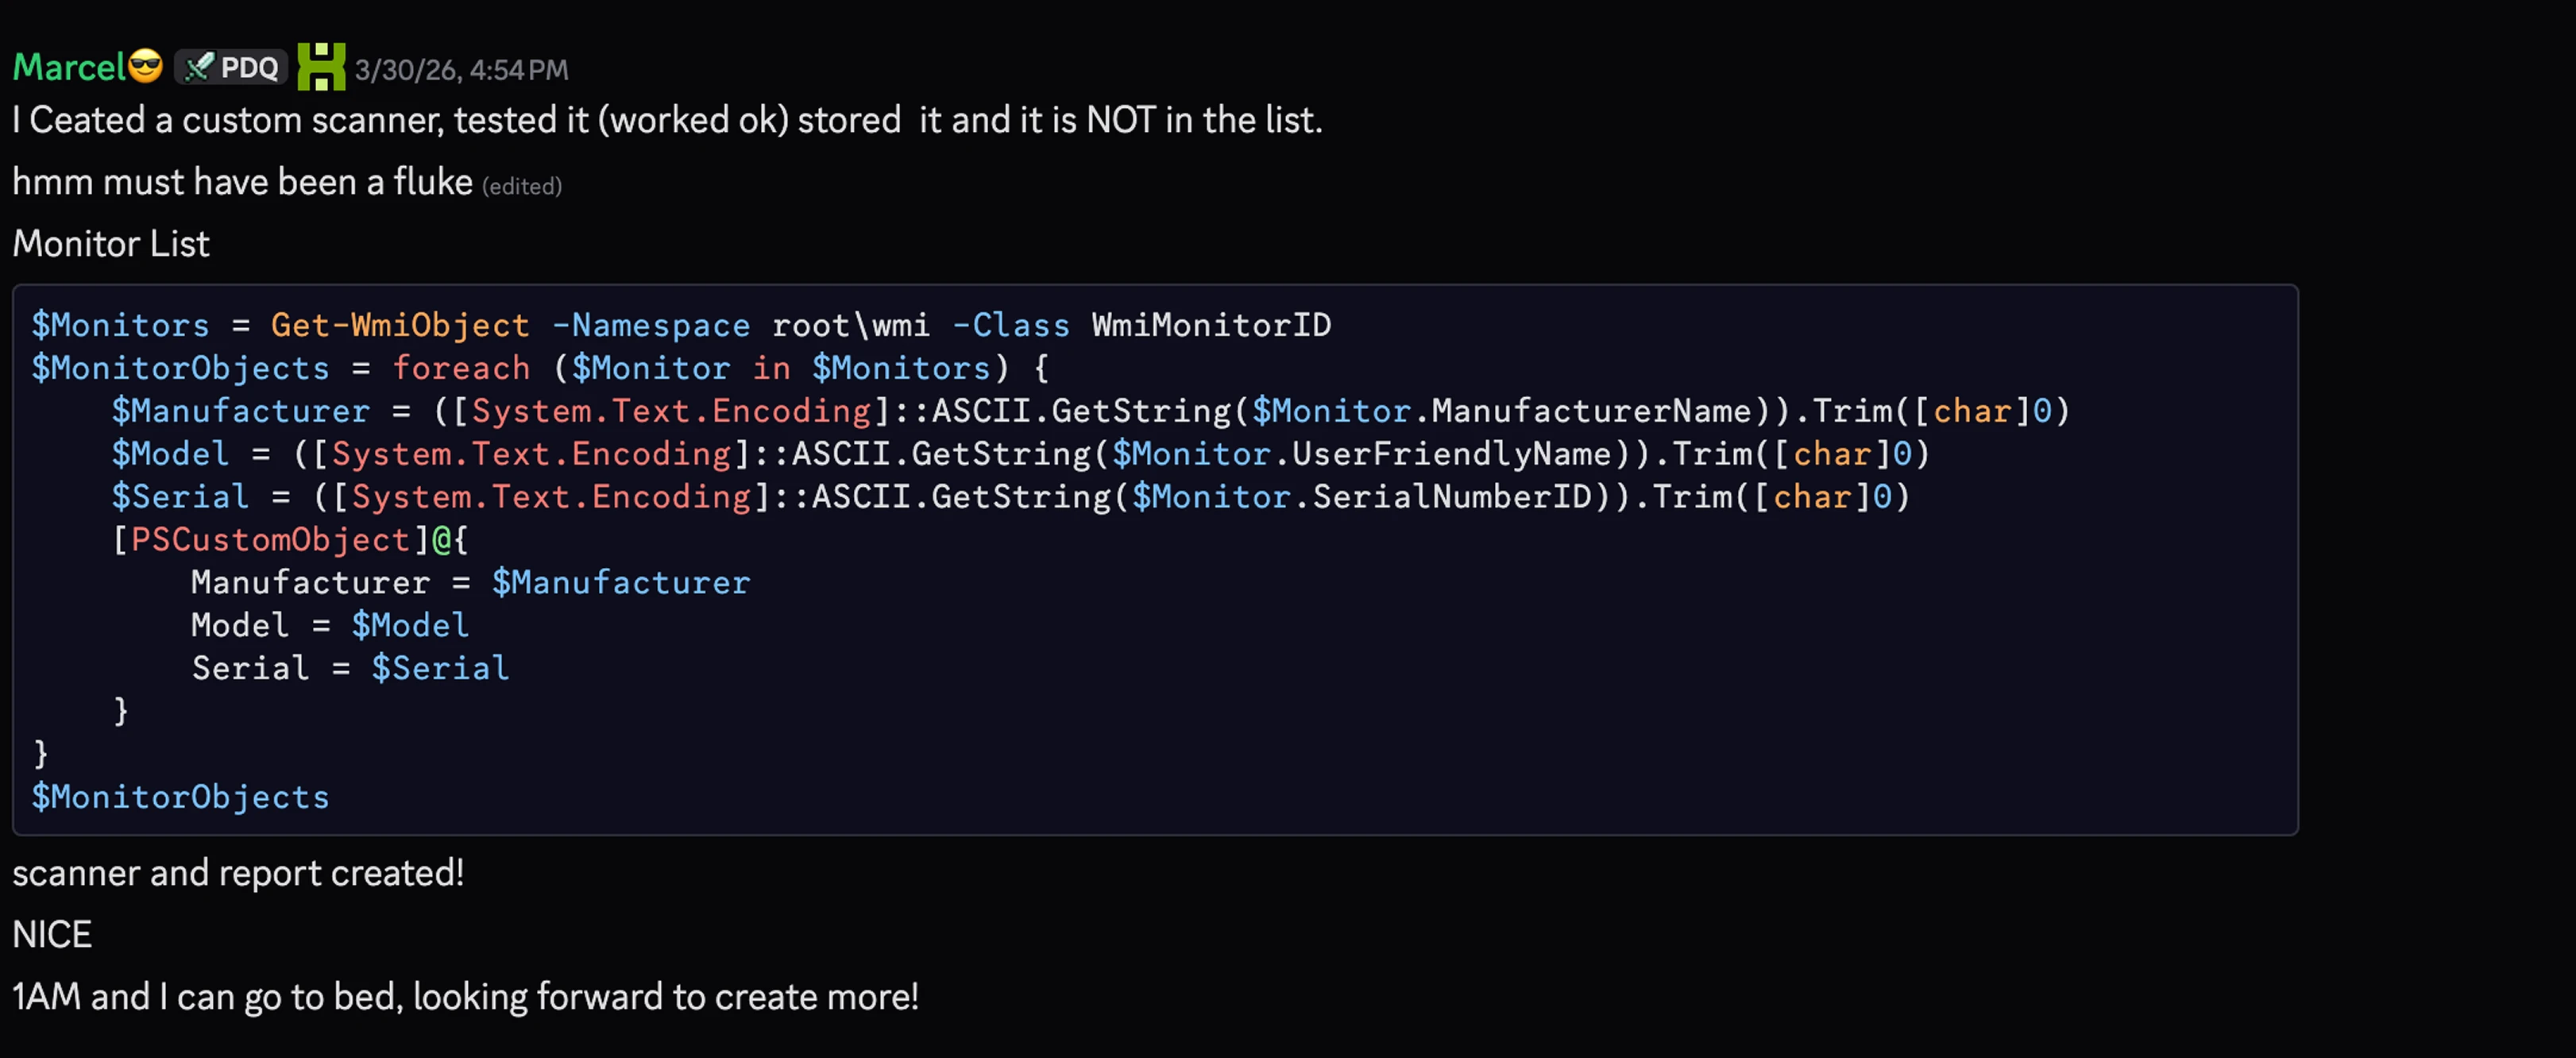This screenshot has height=1058, width=2576.
Task: Click the Get-WmiObject line in the code block
Action: [681, 325]
